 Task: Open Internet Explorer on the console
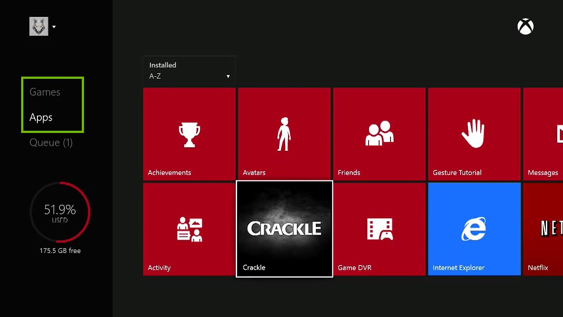(474, 228)
